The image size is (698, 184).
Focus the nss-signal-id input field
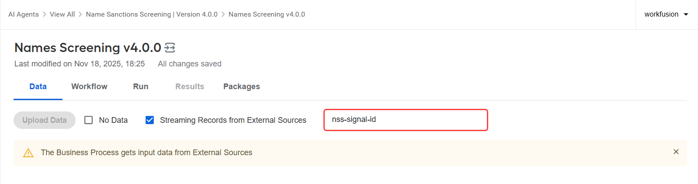point(406,120)
